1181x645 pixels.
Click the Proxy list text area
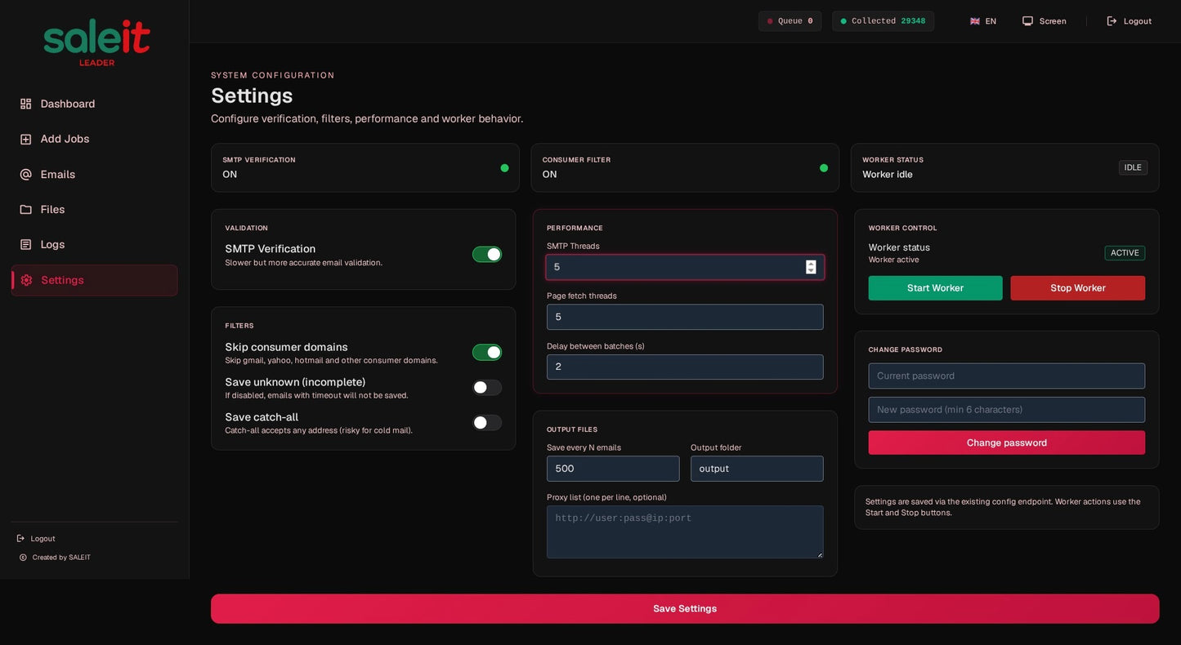685,532
